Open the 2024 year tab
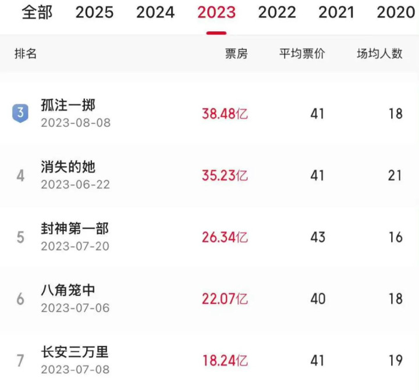 tap(155, 12)
